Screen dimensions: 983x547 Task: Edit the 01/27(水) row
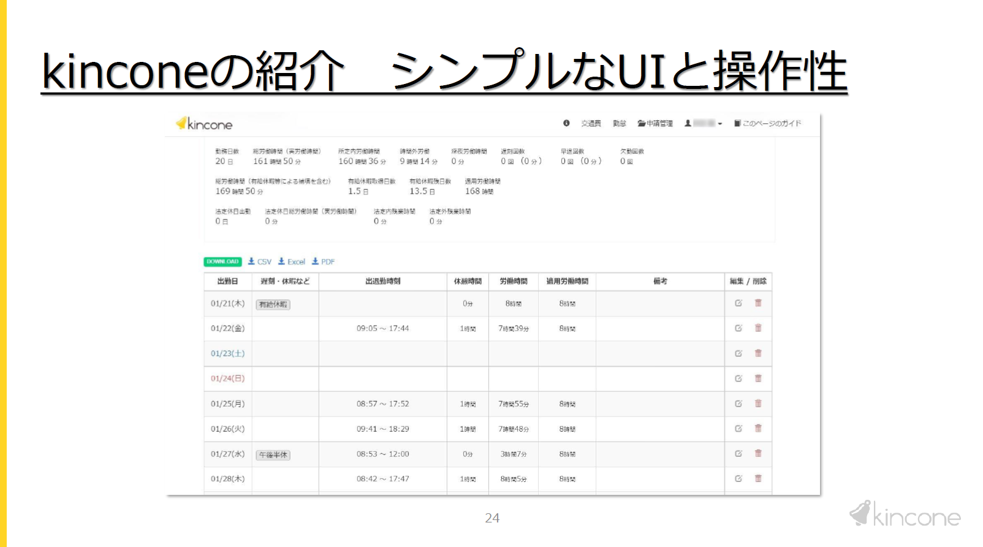pyautogui.click(x=738, y=454)
